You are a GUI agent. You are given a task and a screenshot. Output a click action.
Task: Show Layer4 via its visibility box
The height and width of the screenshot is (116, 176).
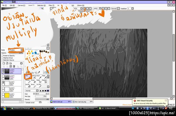pyautogui.click(x=3, y=76)
